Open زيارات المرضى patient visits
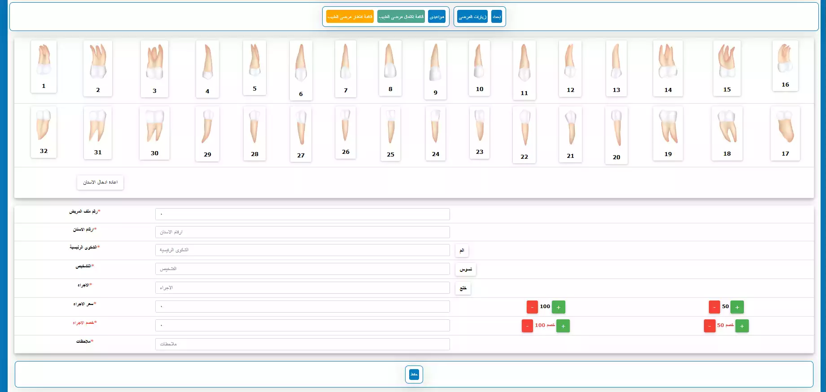Screen dimensions: 826x392 [472, 17]
